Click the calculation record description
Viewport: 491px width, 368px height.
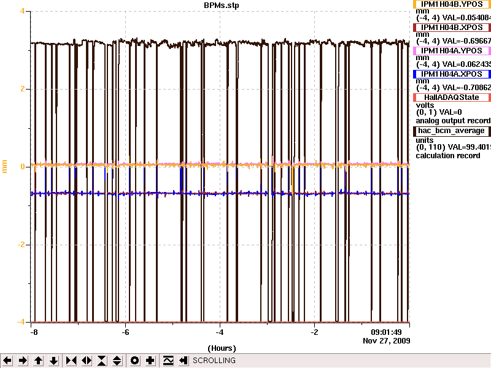448,156
